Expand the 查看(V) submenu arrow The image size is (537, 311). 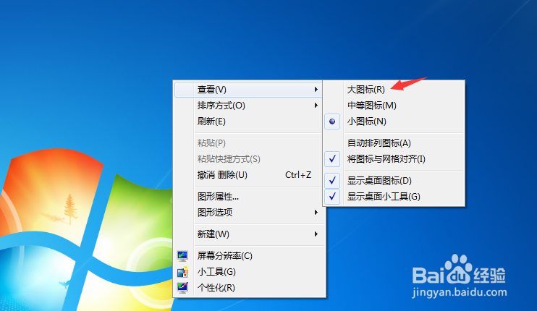316,90
